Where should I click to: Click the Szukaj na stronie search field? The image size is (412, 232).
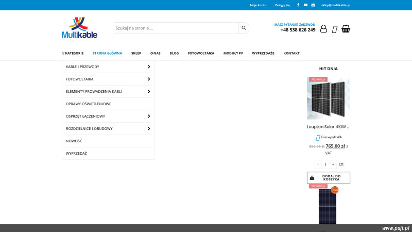(x=176, y=28)
